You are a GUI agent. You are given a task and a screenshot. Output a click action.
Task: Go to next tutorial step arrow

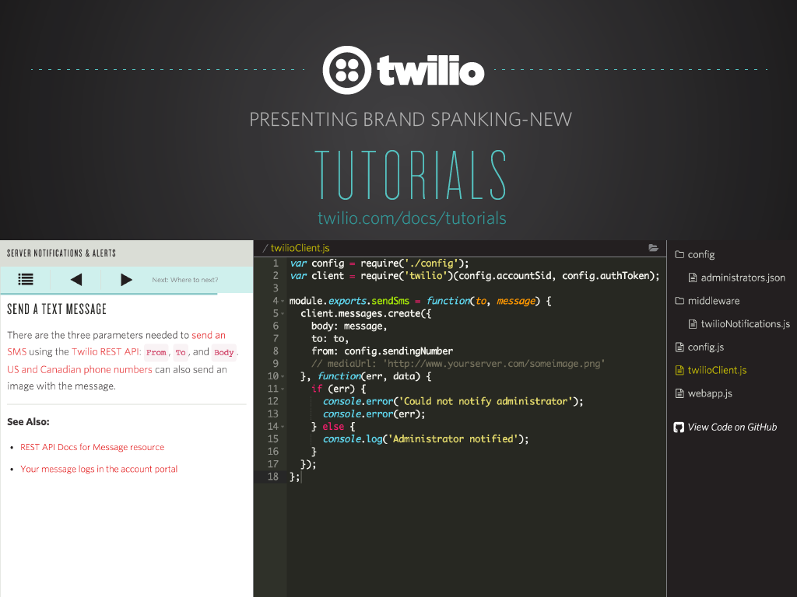point(127,279)
